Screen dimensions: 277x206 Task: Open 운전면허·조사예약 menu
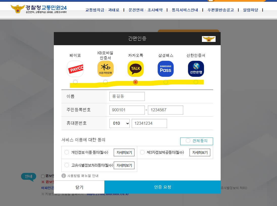click(x=146, y=10)
